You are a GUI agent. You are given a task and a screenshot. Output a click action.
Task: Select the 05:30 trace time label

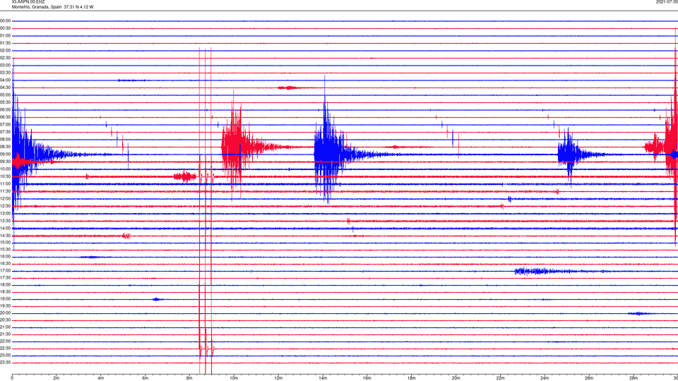(5, 102)
